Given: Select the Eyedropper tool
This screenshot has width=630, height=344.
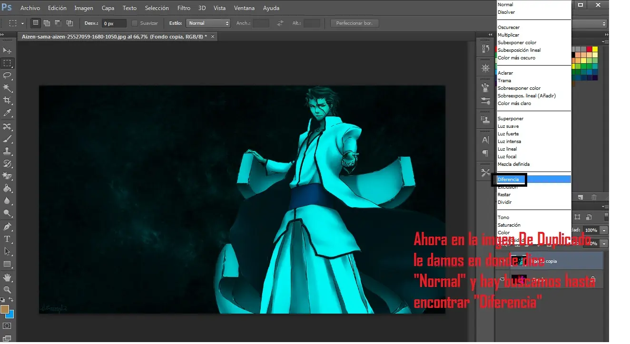Looking at the screenshot, I should point(7,113).
